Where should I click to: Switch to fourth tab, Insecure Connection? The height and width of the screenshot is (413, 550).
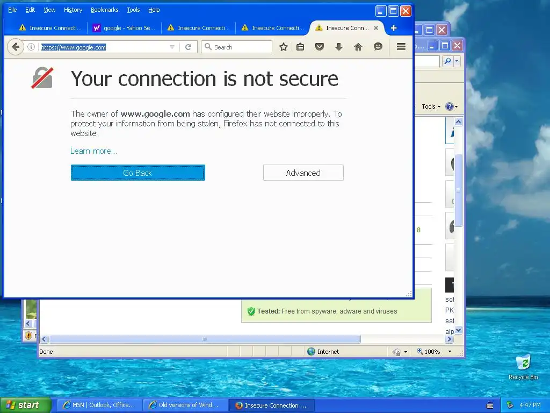pyautogui.click(x=272, y=28)
